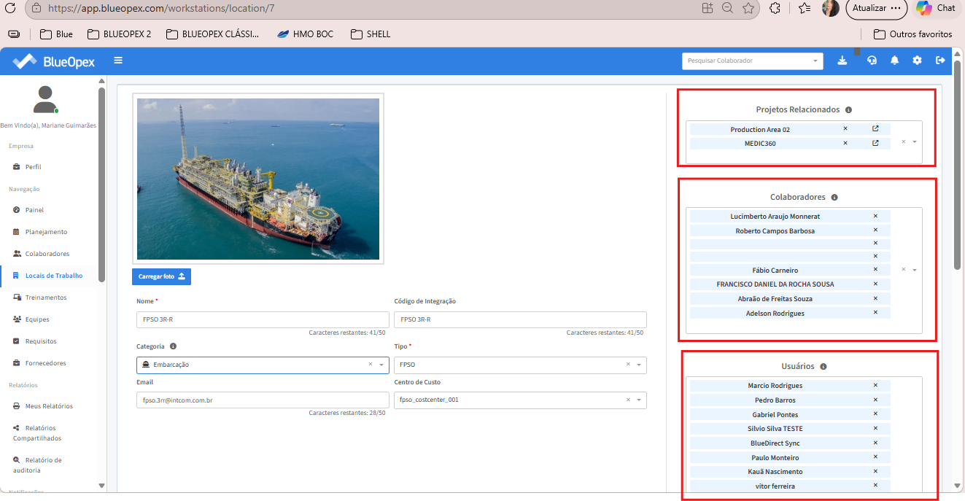The width and height of the screenshot is (965, 501).
Task: Open Planejamento in the sidebar
Action: [x=46, y=232]
